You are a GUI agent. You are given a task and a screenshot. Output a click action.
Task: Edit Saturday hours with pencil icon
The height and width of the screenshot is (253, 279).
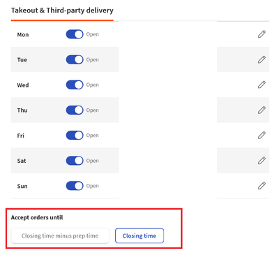coord(262,161)
